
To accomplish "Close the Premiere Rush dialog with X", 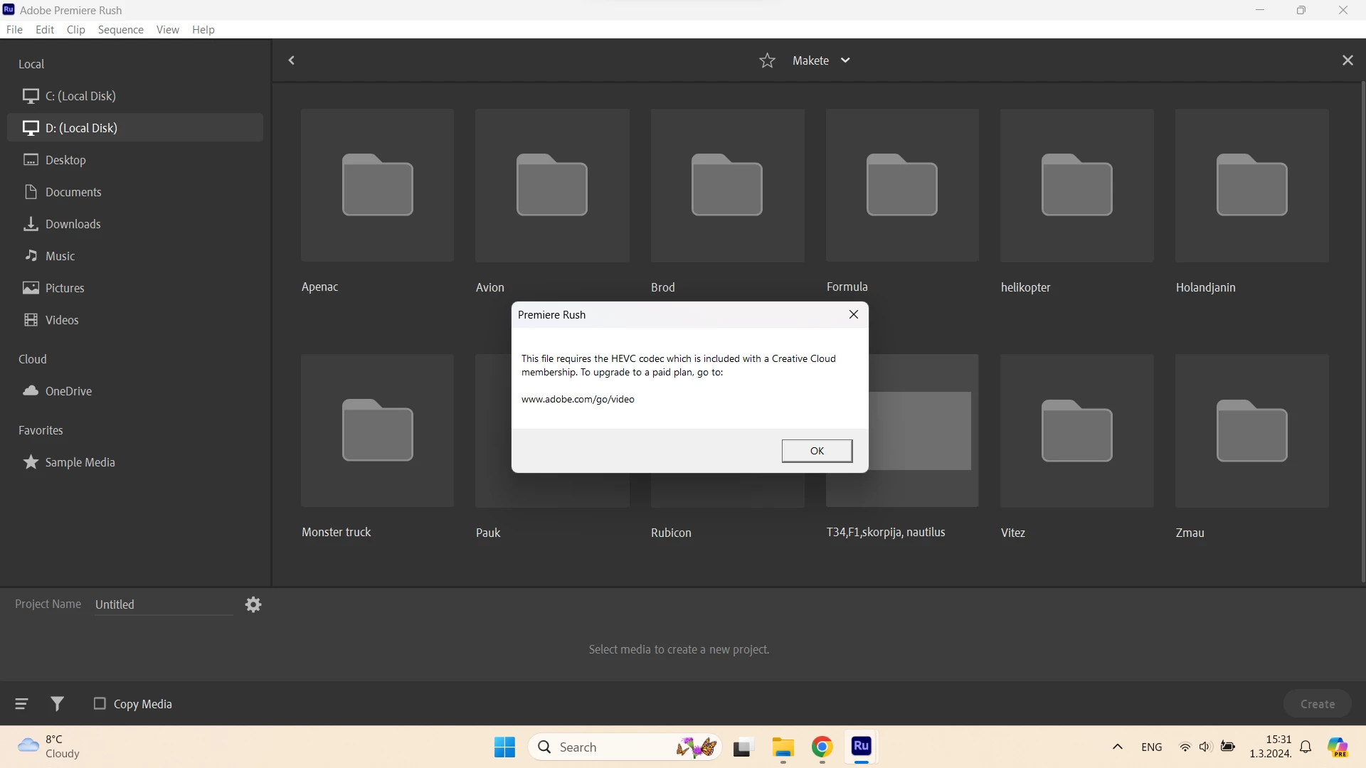I will [x=853, y=314].
